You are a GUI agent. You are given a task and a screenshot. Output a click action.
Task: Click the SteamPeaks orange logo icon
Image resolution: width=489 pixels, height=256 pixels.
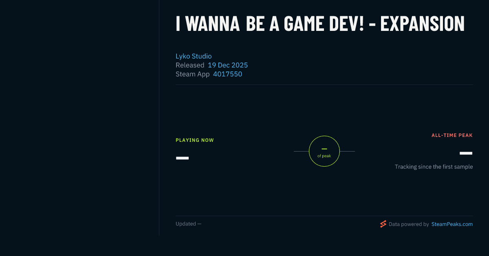383,224
